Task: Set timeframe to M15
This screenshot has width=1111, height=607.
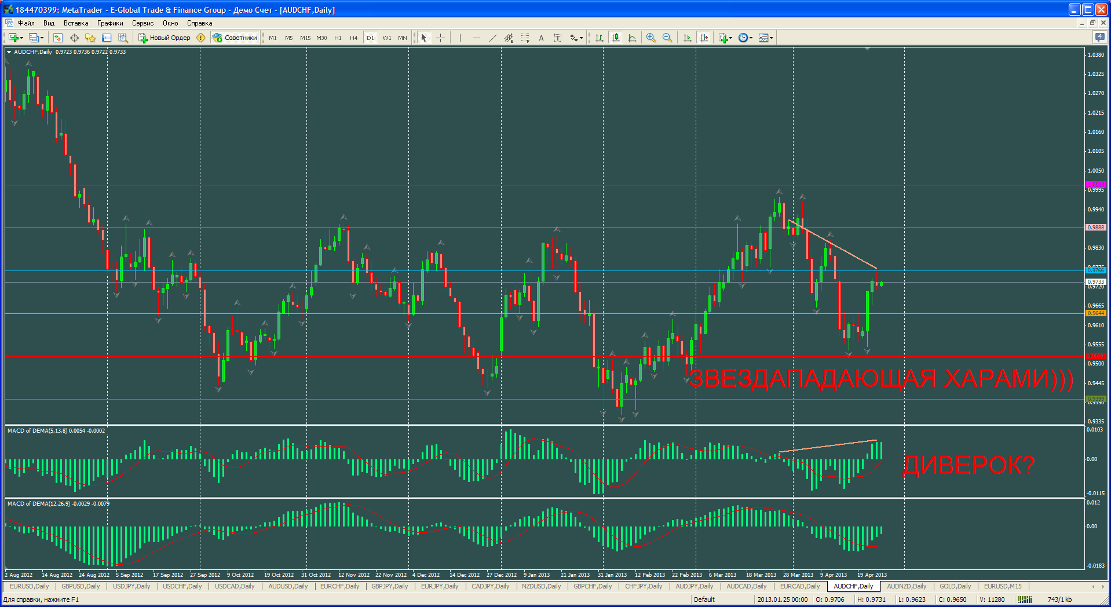Action: coord(305,38)
